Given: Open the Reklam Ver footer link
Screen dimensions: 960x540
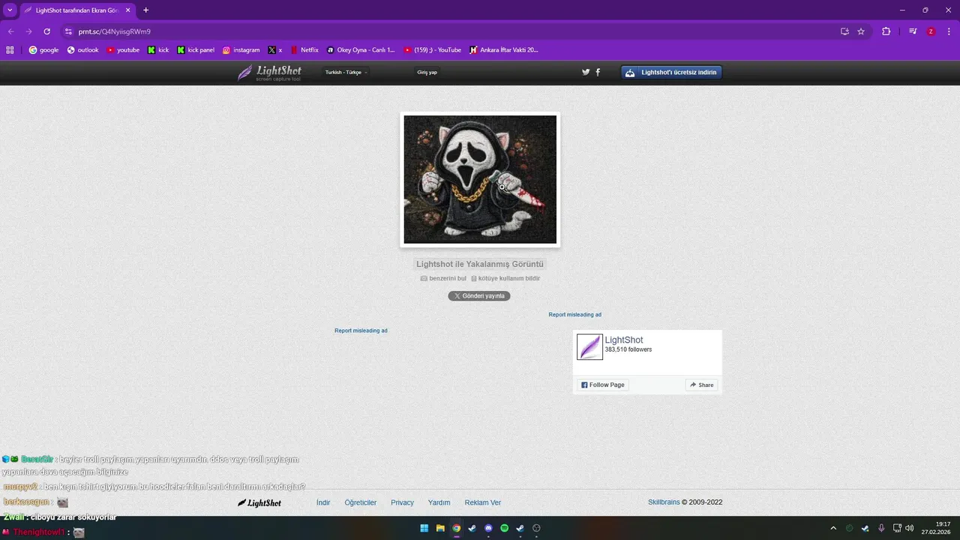Looking at the screenshot, I should click(482, 502).
